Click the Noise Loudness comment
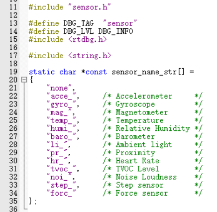Screen dimensions: 217x212 coord(146,177)
